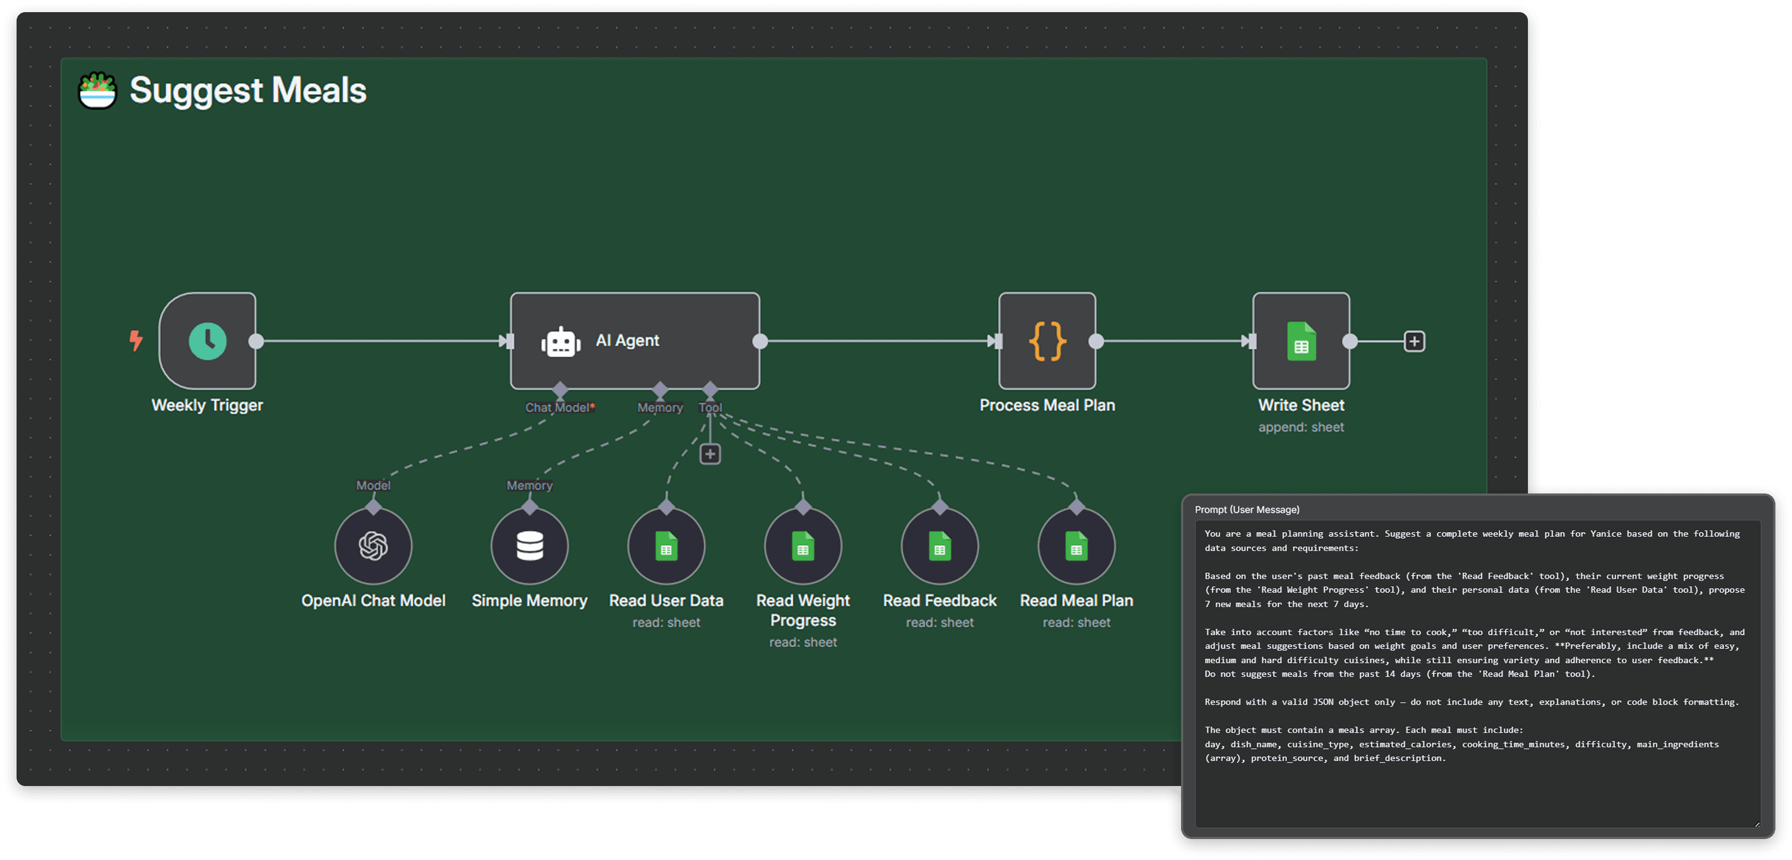This screenshot has height=860, width=1792.
Task: Click the AI Agent output connection dot
Action: click(760, 341)
